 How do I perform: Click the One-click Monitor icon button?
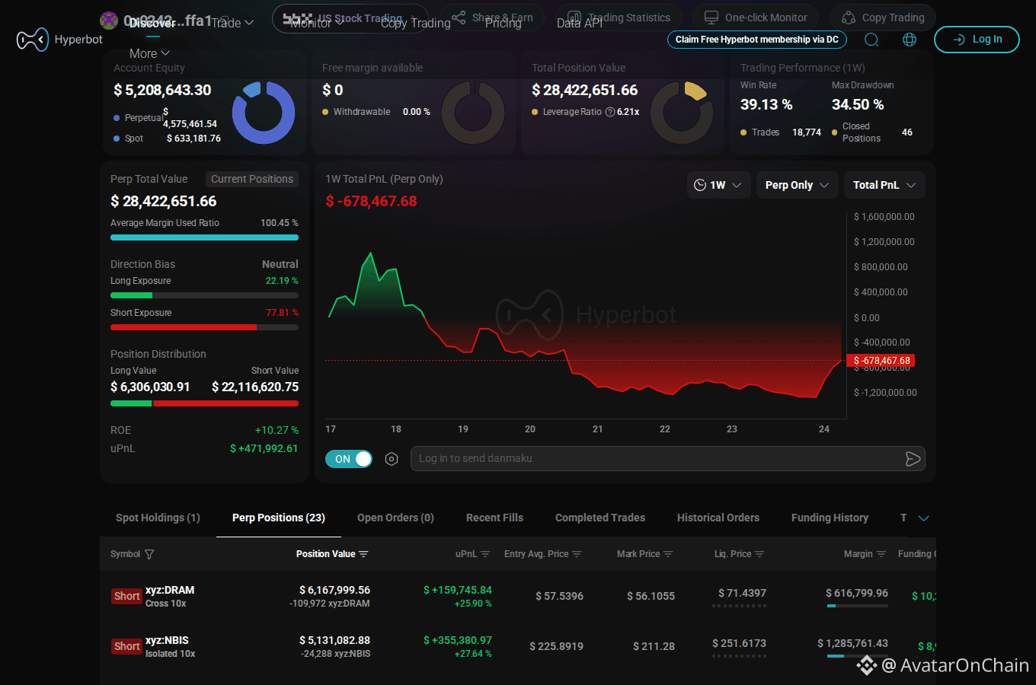755,18
